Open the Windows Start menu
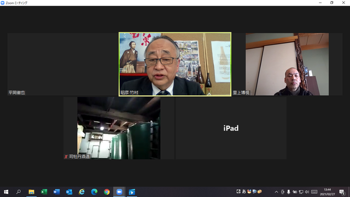This screenshot has height=197, width=350. [x=6, y=192]
